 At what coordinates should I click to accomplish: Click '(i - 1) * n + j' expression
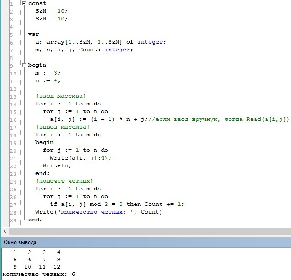point(118,119)
